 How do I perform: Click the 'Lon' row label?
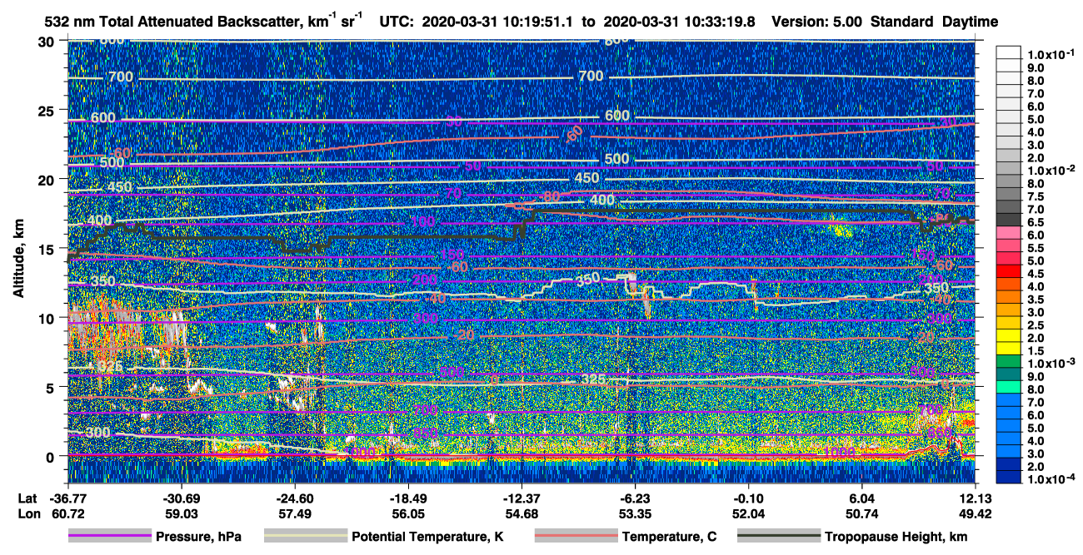27,513
